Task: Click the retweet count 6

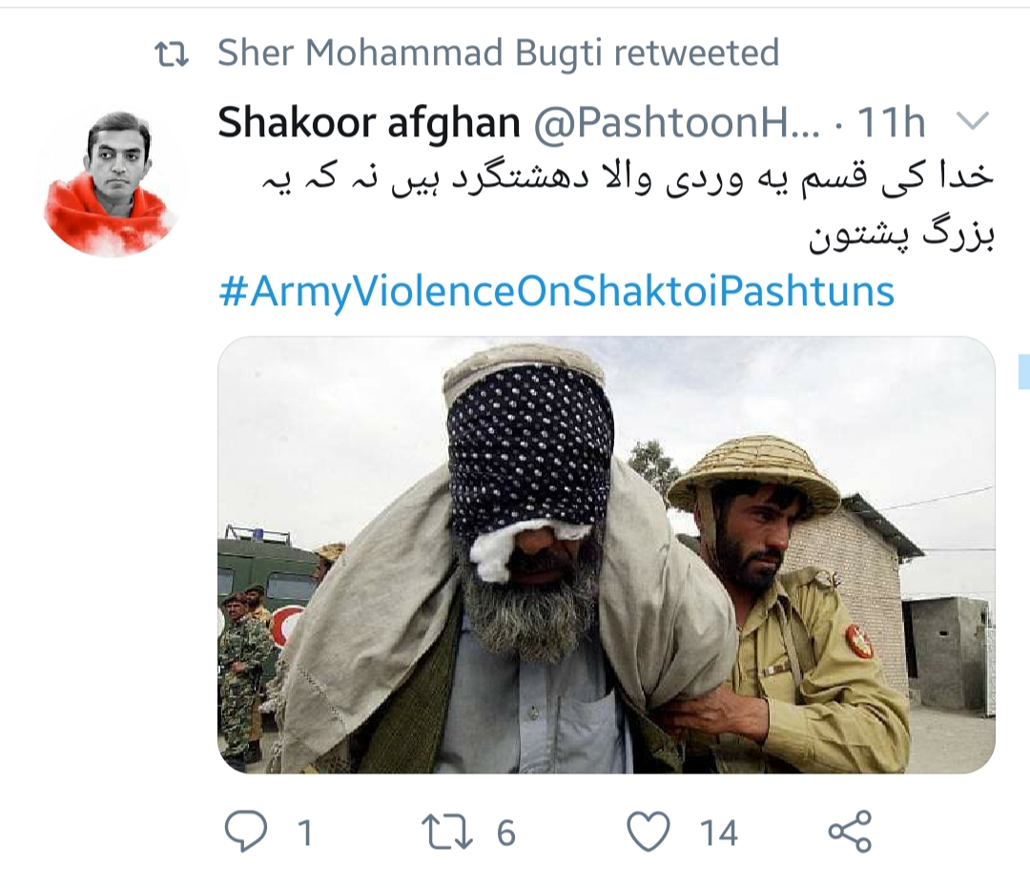Action: [505, 833]
